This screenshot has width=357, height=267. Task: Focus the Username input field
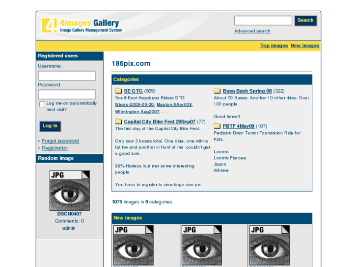coord(67,75)
